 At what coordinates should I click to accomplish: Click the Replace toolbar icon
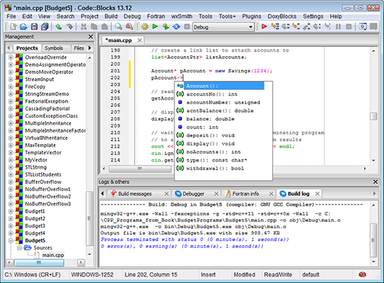(129, 27)
